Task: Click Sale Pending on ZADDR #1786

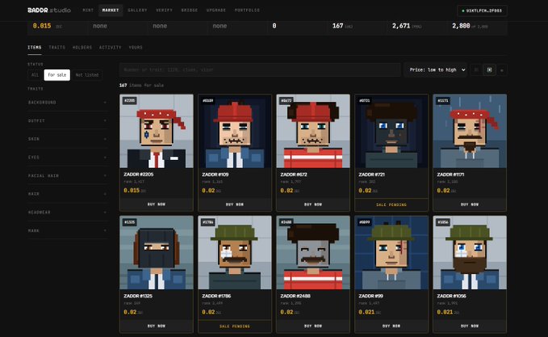Action: tap(235, 326)
